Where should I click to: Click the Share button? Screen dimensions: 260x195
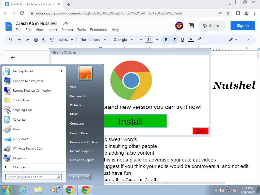point(212,26)
